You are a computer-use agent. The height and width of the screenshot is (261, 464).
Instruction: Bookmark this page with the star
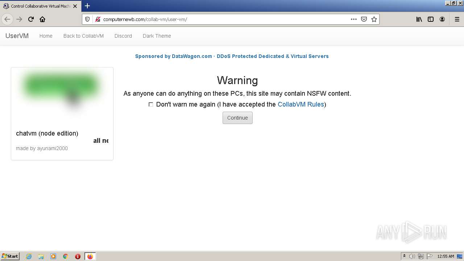tap(374, 19)
